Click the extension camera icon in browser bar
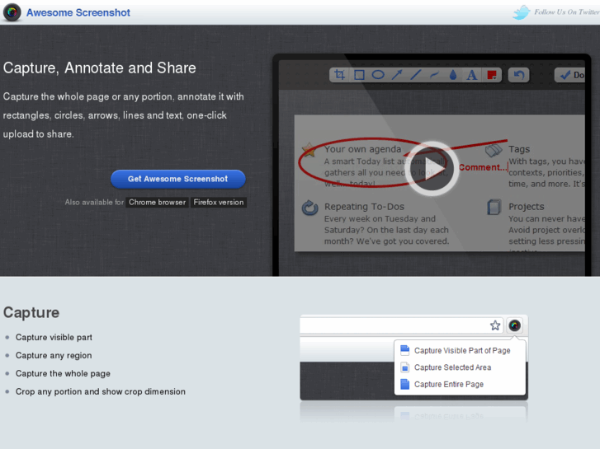The image size is (600, 449). coord(515,325)
